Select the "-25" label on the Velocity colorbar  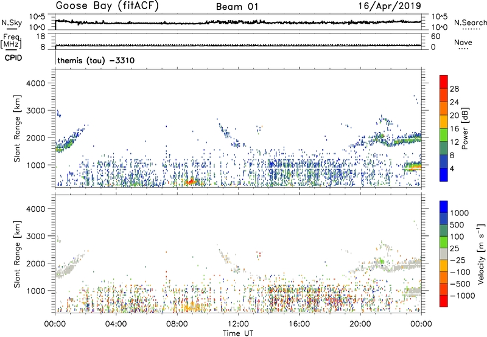click(x=457, y=260)
